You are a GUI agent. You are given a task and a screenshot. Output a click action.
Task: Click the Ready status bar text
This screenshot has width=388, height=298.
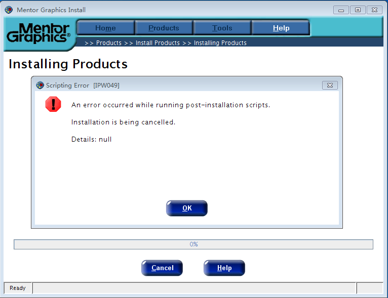click(18, 288)
